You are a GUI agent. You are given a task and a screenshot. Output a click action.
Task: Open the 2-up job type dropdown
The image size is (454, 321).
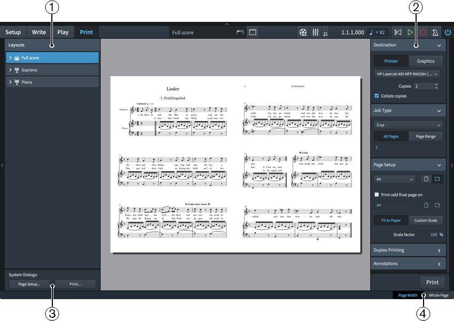pos(407,125)
